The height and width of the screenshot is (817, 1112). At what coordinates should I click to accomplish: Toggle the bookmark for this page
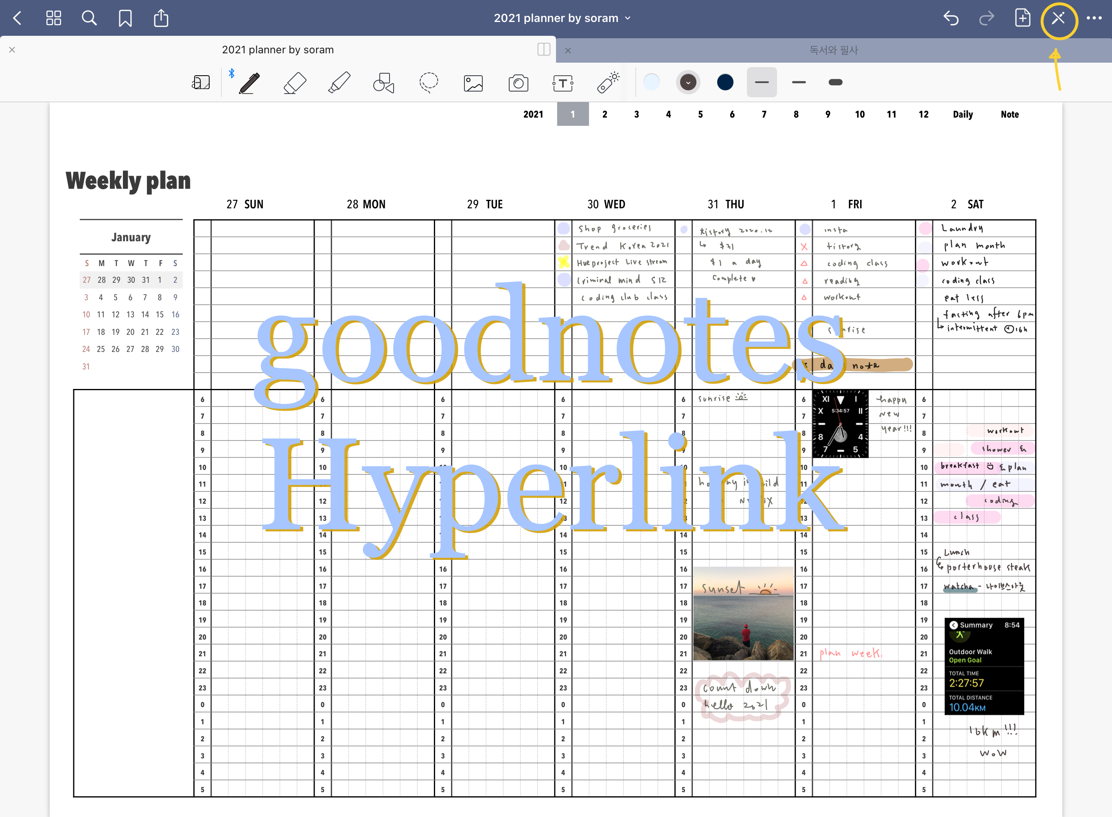pos(125,19)
